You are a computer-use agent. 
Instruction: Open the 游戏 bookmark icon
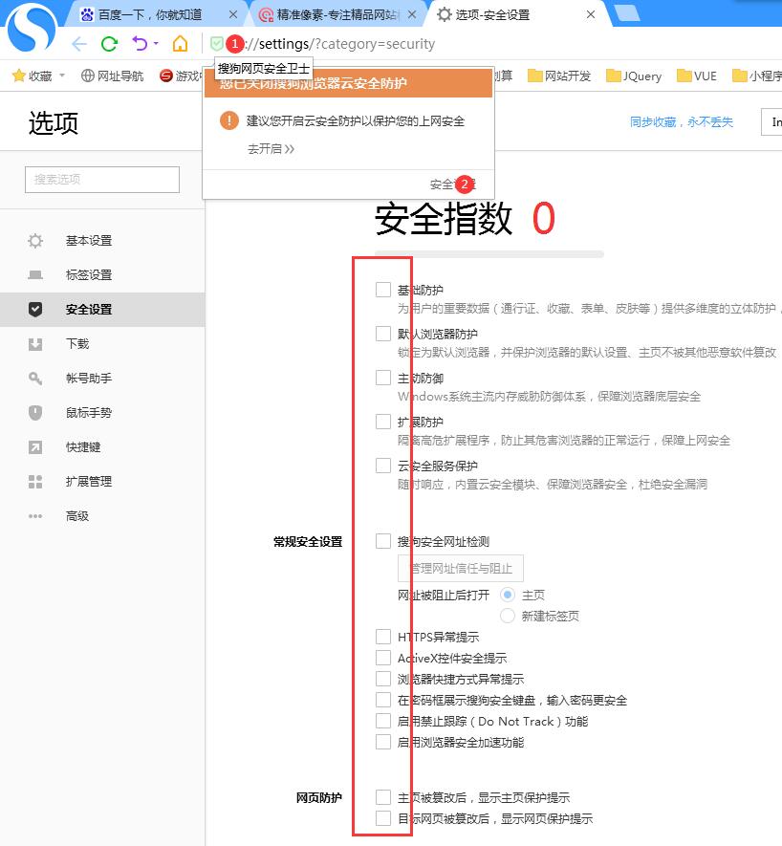point(166,76)
